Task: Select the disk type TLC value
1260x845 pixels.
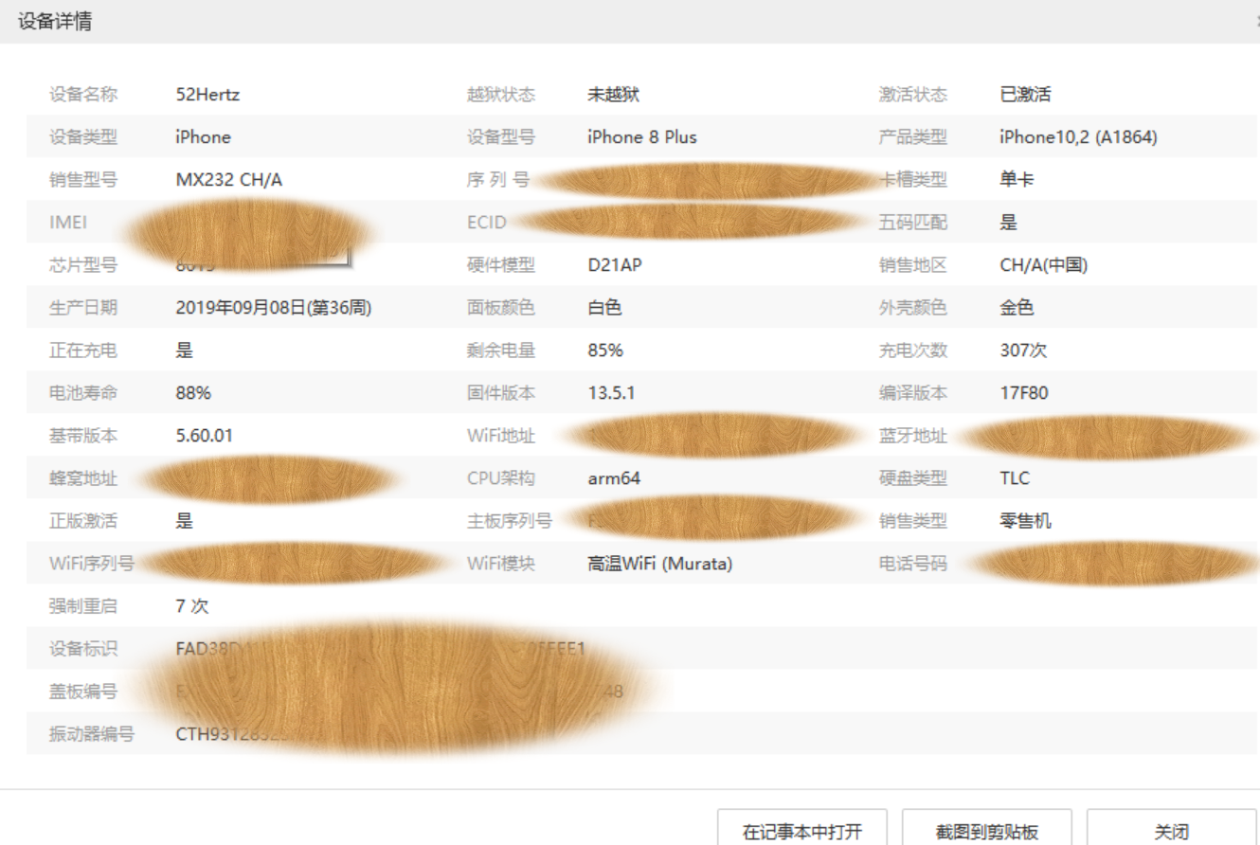Action: point(1015,478)
